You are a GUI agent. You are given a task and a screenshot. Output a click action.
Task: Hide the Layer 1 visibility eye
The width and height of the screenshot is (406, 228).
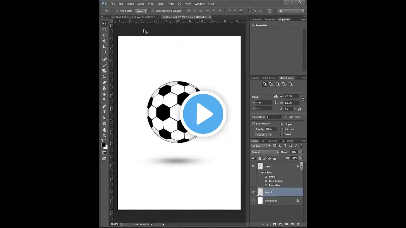point(253,166)
